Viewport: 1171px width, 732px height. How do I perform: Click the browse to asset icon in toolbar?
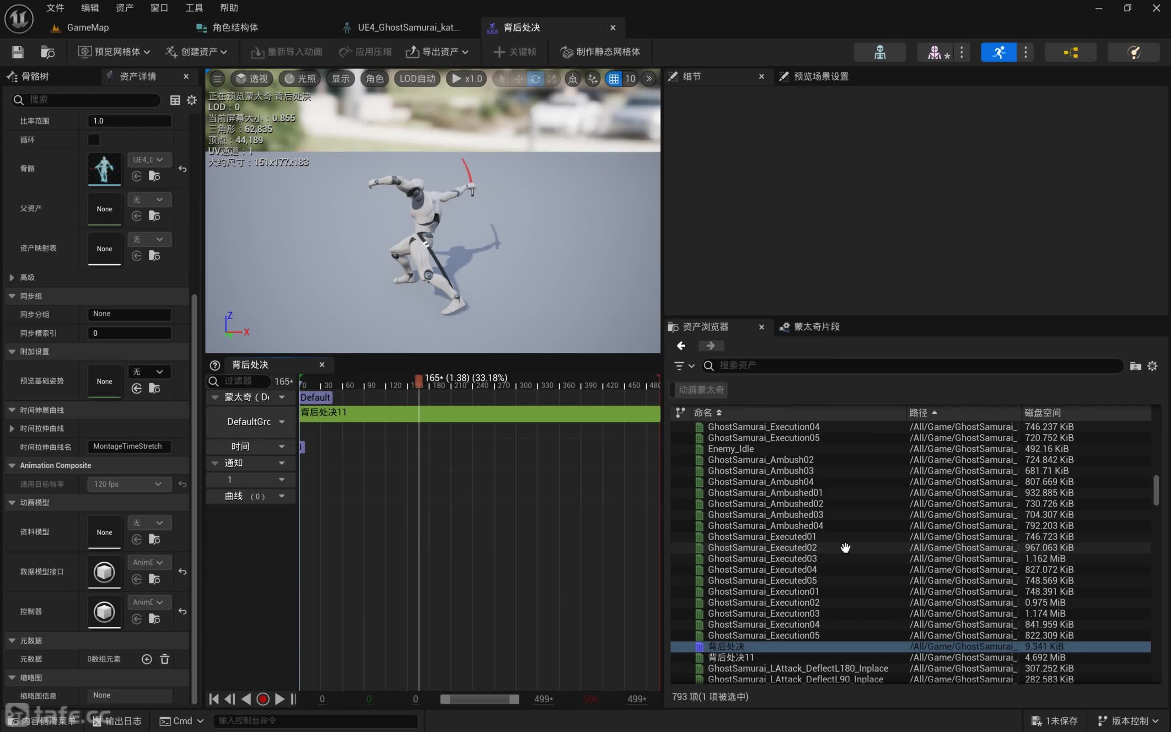[x=48, y=52]
